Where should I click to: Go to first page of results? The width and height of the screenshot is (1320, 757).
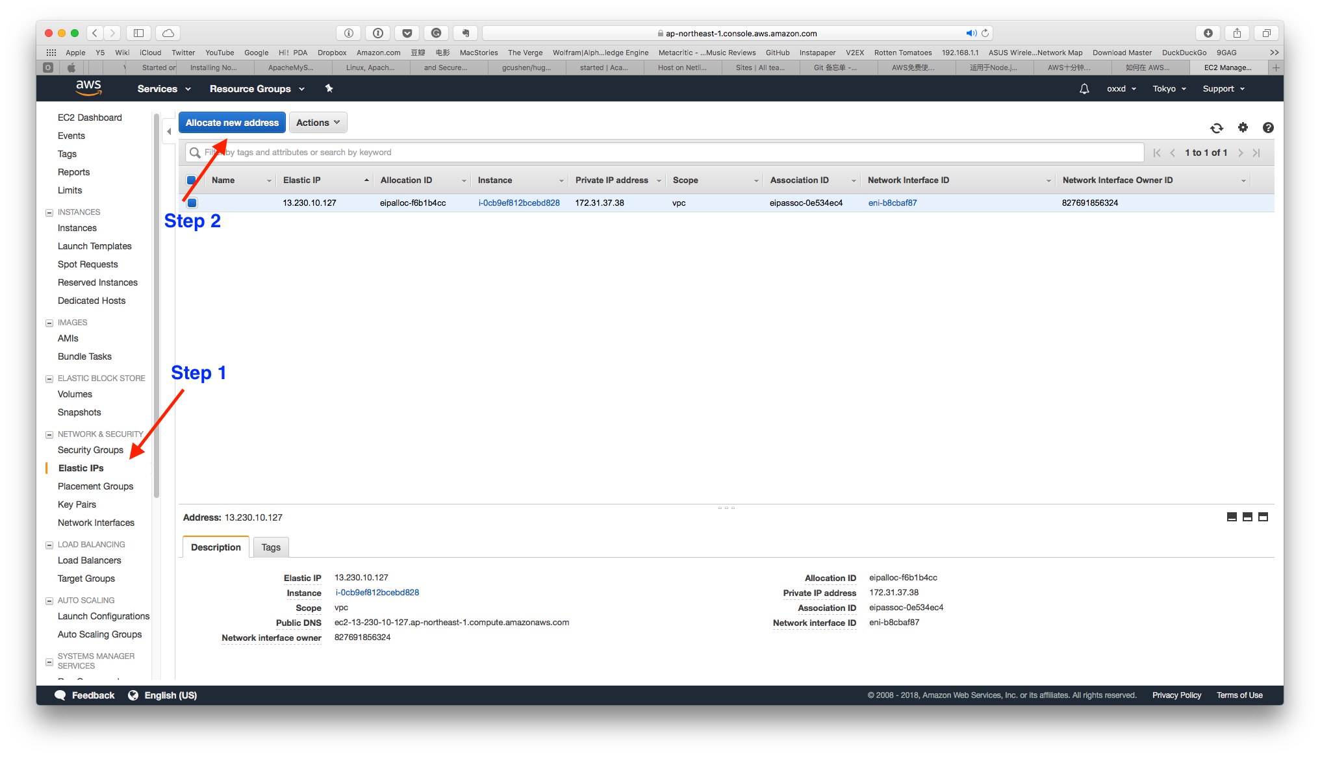tap(1157, 153)
